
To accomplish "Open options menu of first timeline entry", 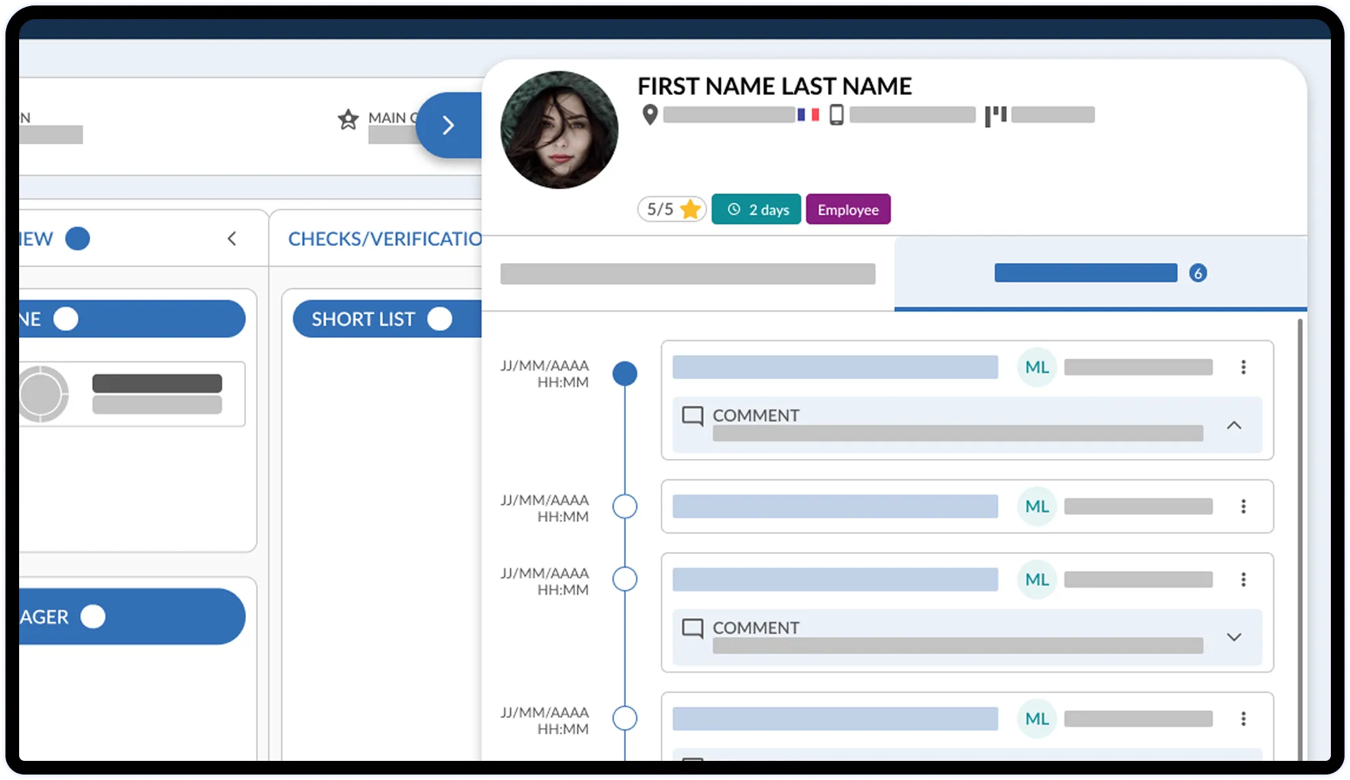I will 1243,367.
